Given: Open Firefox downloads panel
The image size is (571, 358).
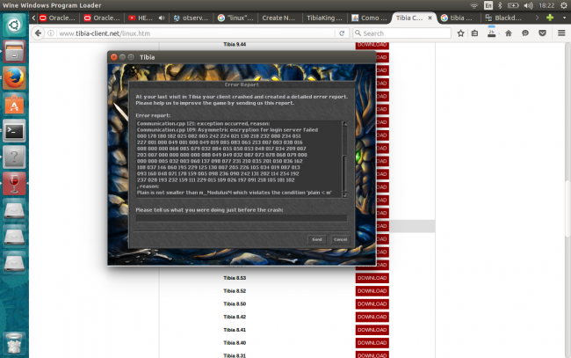Looking at the screenshot, I should click(x=491, y=33).
